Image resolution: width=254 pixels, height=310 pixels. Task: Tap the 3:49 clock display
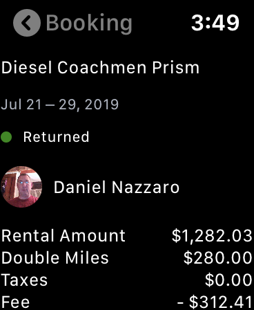(x=215, y=23)
